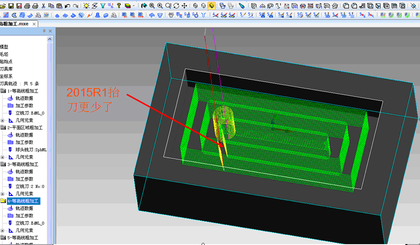
Task: Open the layers stack dropdown arrow
Action: point(133,6)
